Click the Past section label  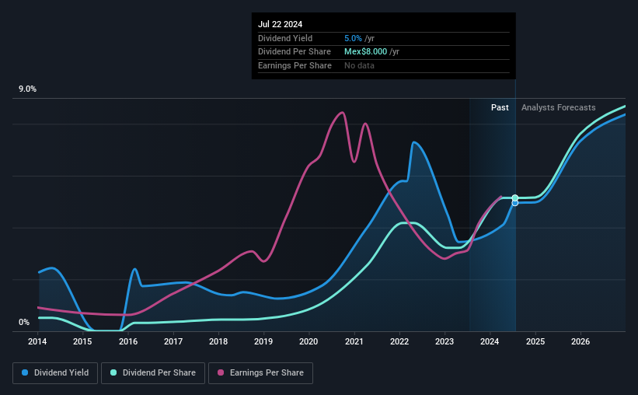click(500, 107)
